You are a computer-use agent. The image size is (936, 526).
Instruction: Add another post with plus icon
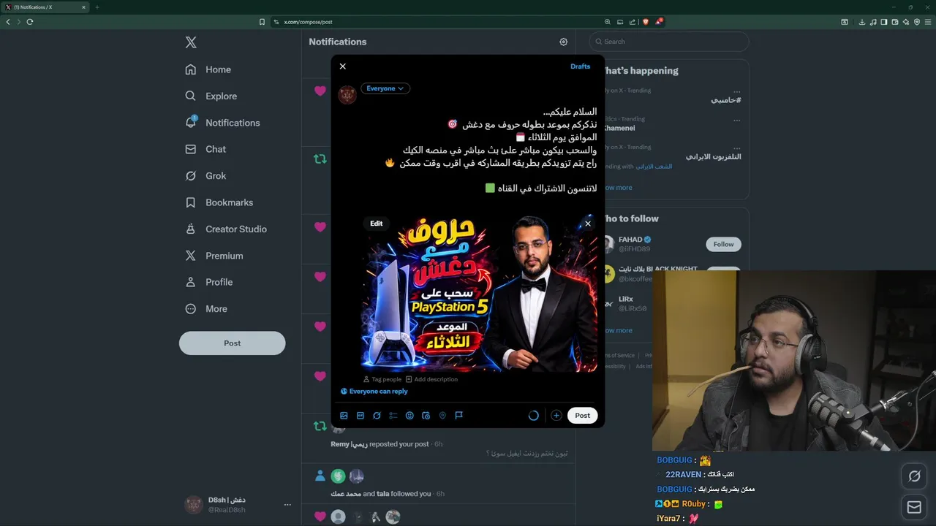(556, 416)
